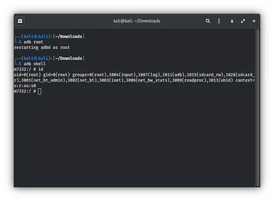Click the 'adb shell' command text
The height and width of the screenshot is (201, 274).
pos(35,64)
